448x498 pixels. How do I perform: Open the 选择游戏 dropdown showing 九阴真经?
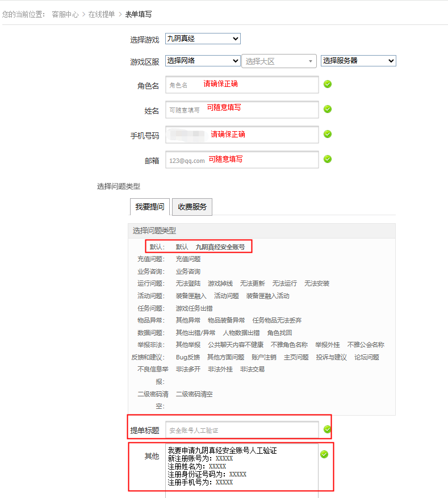coord(203,39)
